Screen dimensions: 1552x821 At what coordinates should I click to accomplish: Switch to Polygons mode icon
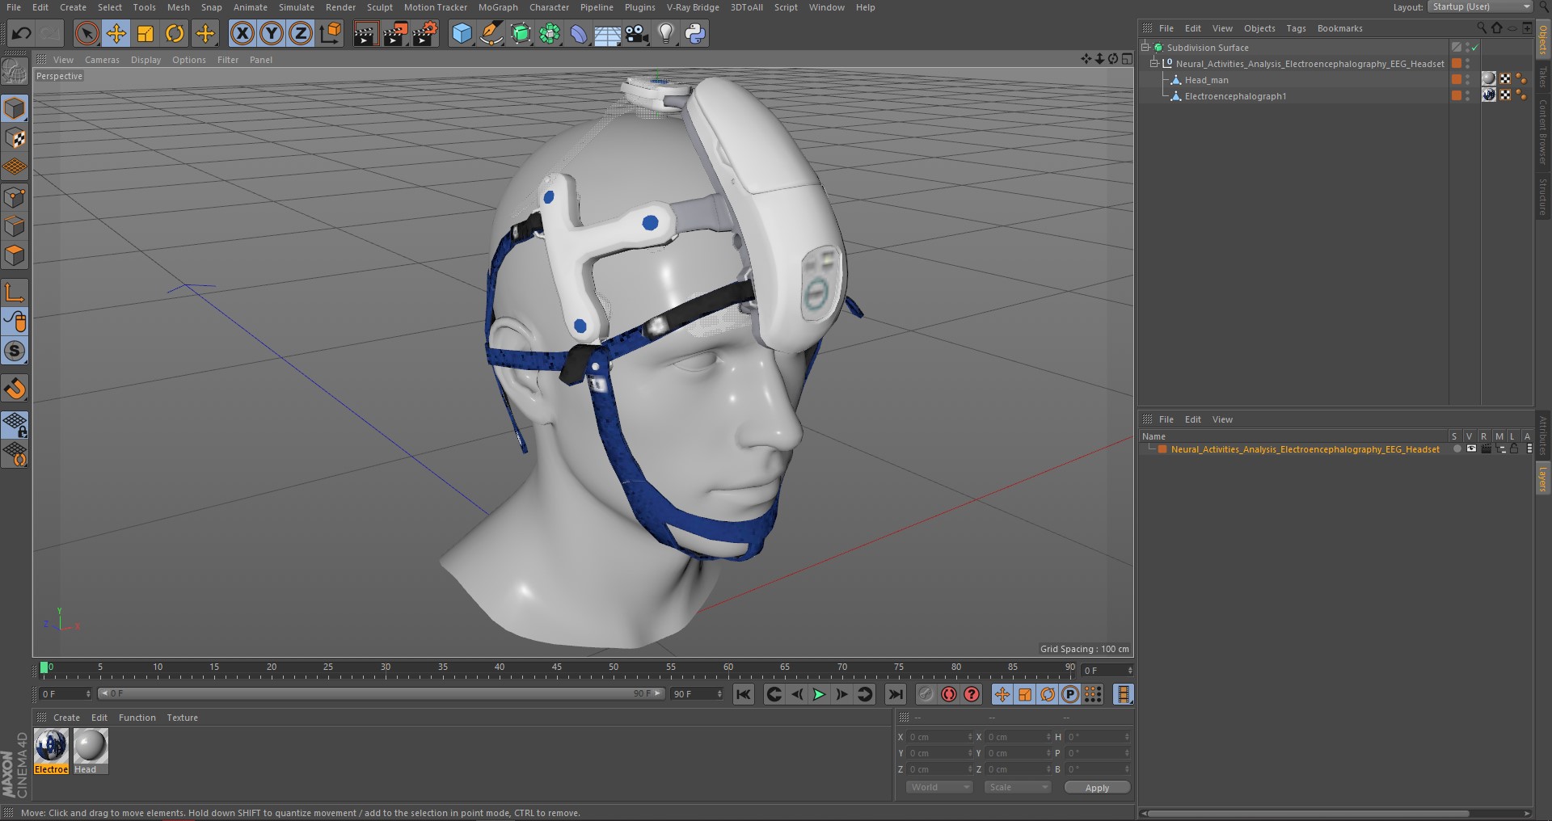coord(15,256)
